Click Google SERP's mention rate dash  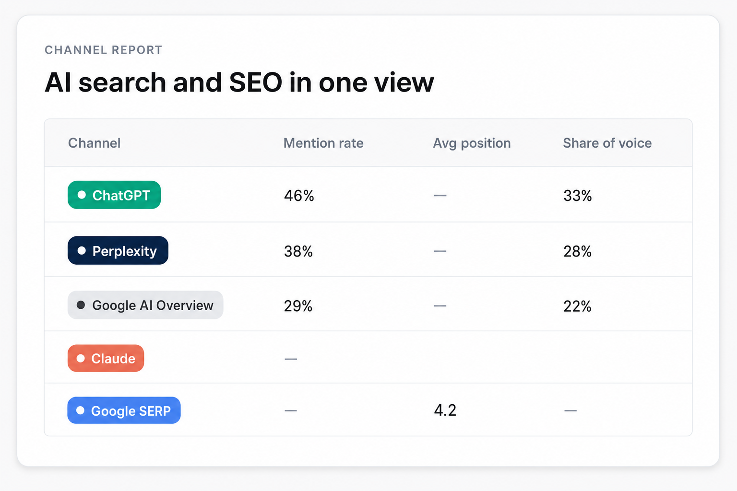(291, 410)
